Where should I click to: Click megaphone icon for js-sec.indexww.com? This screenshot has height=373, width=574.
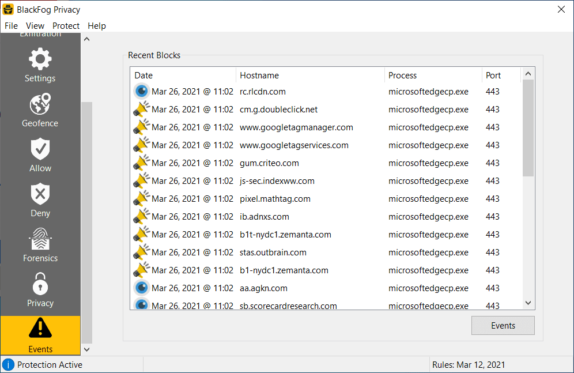pos(142,181)
